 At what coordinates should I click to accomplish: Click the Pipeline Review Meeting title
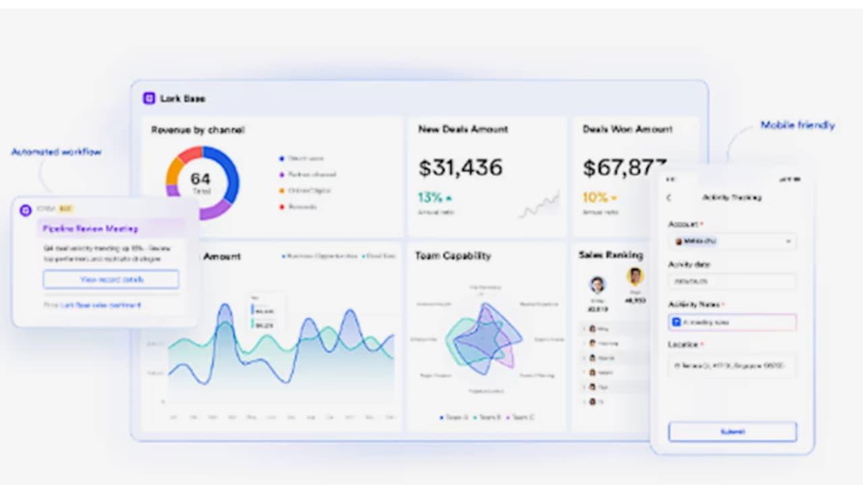(x=90, y=228)
